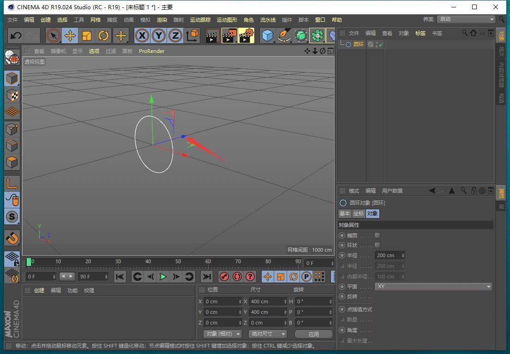Open the 插件 menu

[x=287, y=20]
